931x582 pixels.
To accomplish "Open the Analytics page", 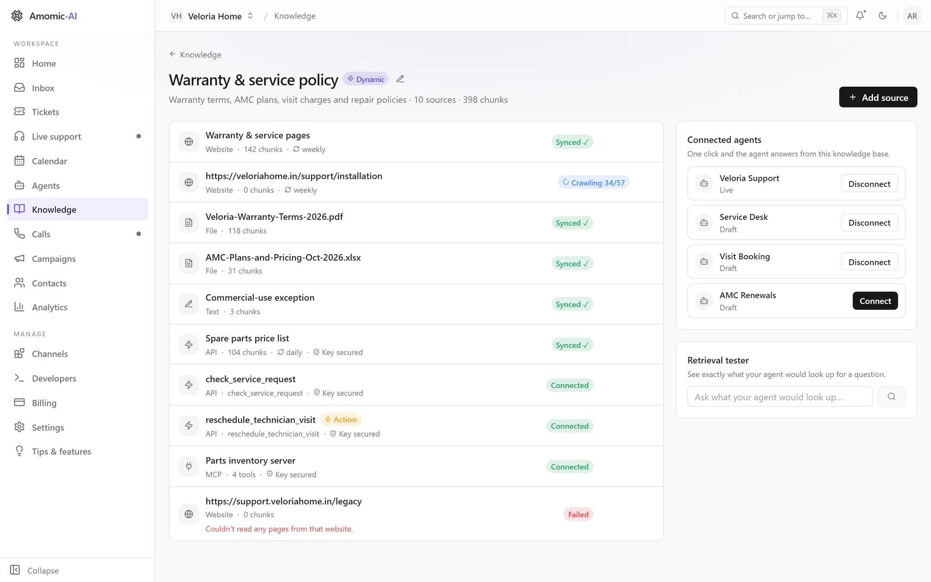I will pyautogui.click(x=78, y=307).
